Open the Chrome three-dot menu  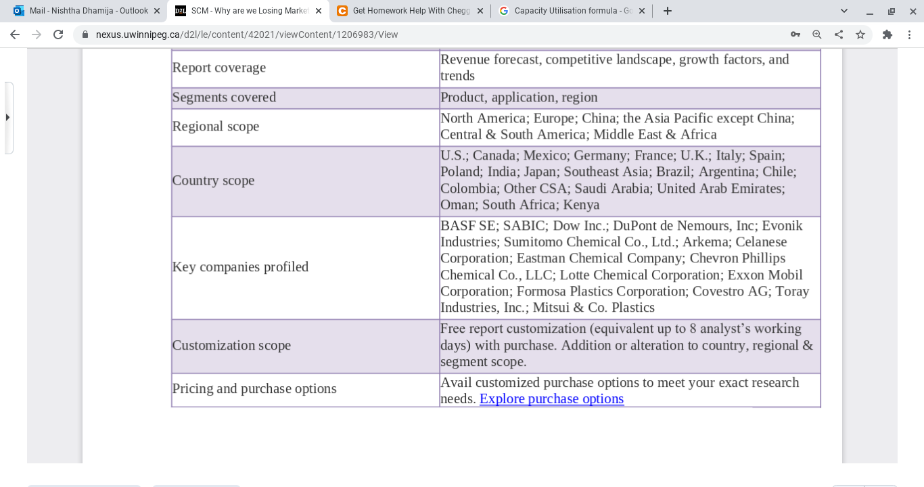click(x=910, y=34)
